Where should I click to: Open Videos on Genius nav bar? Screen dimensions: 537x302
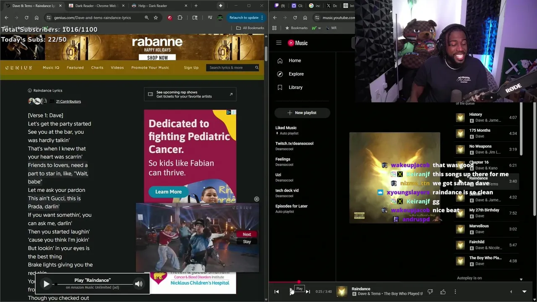point(117,68)
